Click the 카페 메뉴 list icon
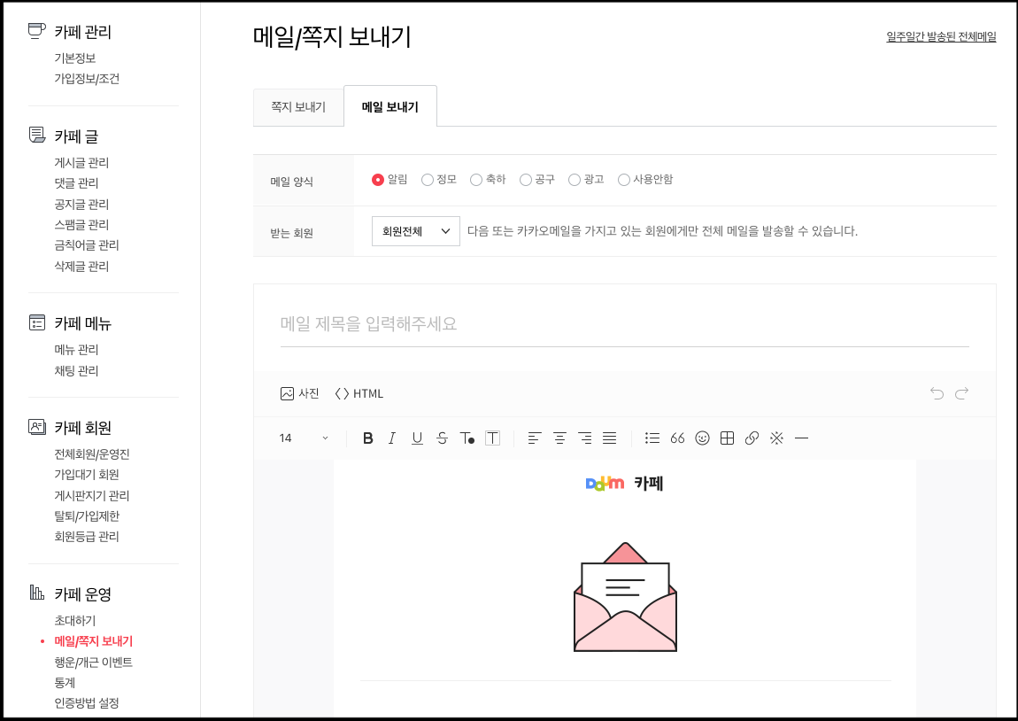 pos(37,322)
